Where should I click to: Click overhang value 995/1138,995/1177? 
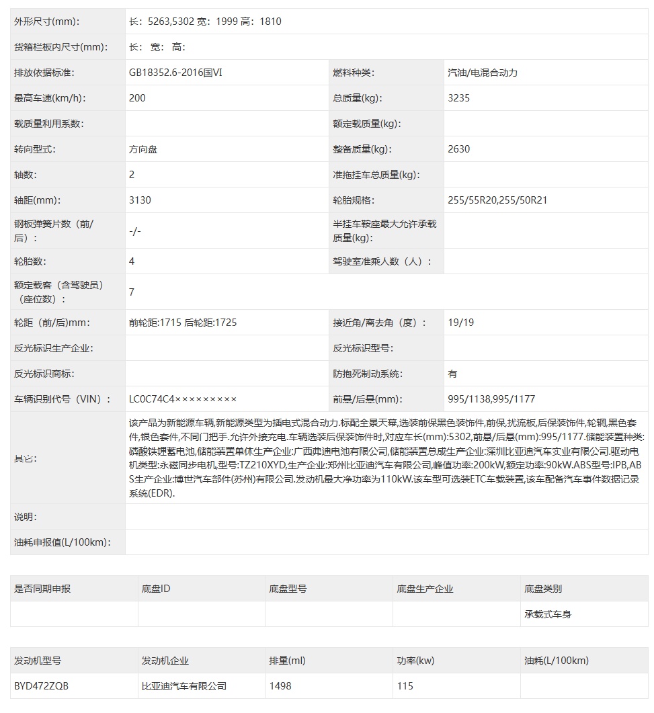coord(491,399)
